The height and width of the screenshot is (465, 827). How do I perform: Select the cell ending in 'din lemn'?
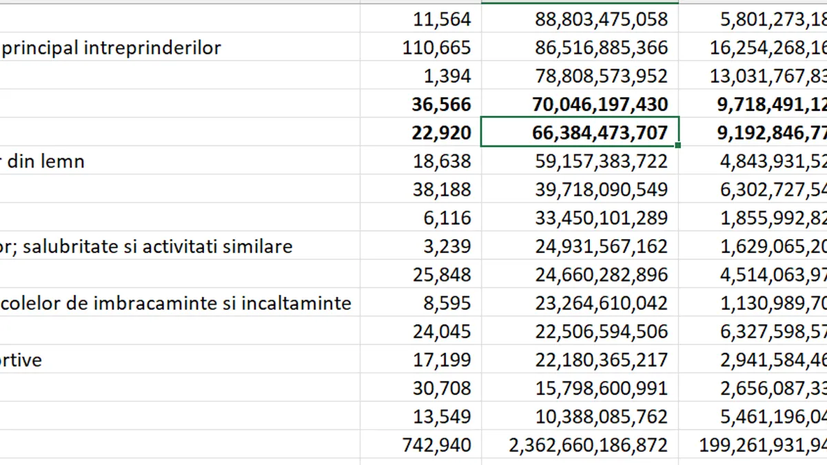coord(179,161)
